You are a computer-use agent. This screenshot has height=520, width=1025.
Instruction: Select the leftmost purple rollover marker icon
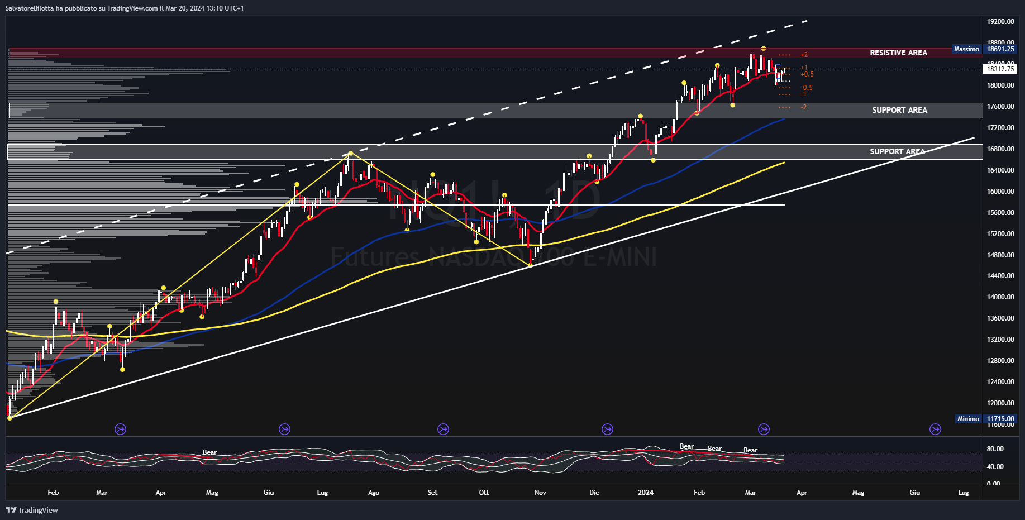tap(120, 429)
